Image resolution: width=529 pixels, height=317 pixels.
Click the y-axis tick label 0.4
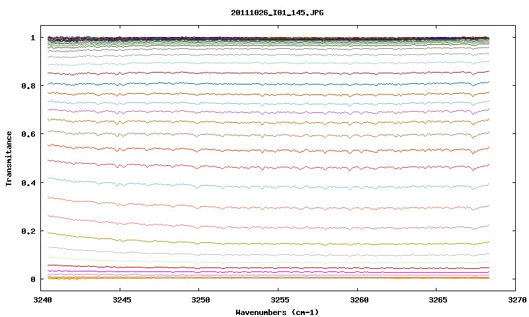[x=28, y=182]
